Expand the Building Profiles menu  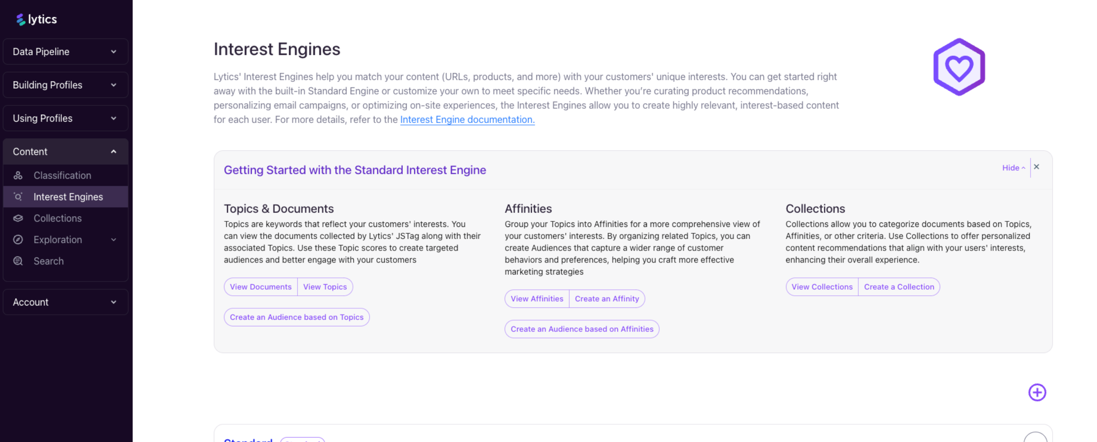pyautogui.click(x=66, y=85)
